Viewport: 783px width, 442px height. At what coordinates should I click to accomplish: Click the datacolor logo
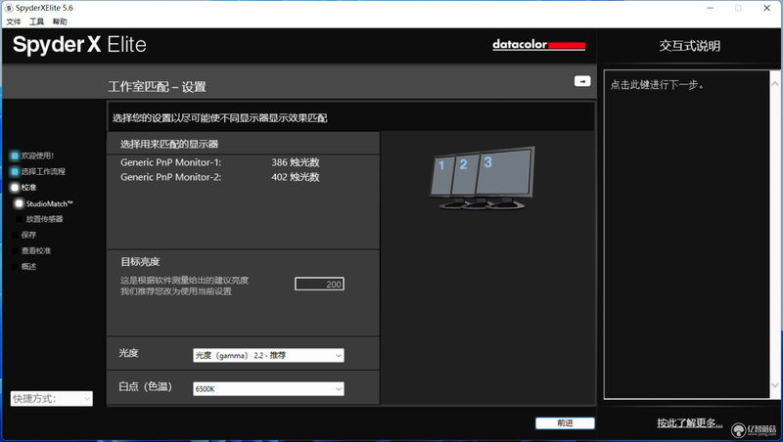click(x=539, y=45)
